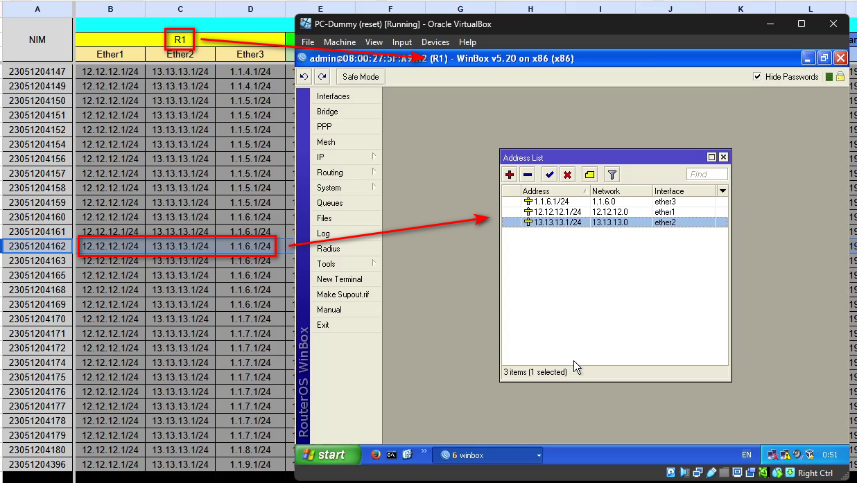The image size is (857, 483).
Task: Open the Address List column selector dropdown
Action: 722,191
